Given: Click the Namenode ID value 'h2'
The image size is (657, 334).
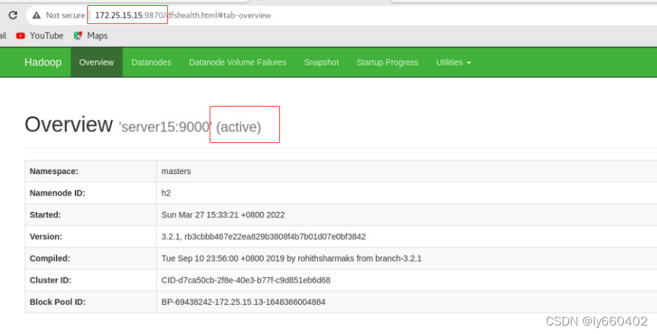Looking at the screenshot, I should 166,193.
